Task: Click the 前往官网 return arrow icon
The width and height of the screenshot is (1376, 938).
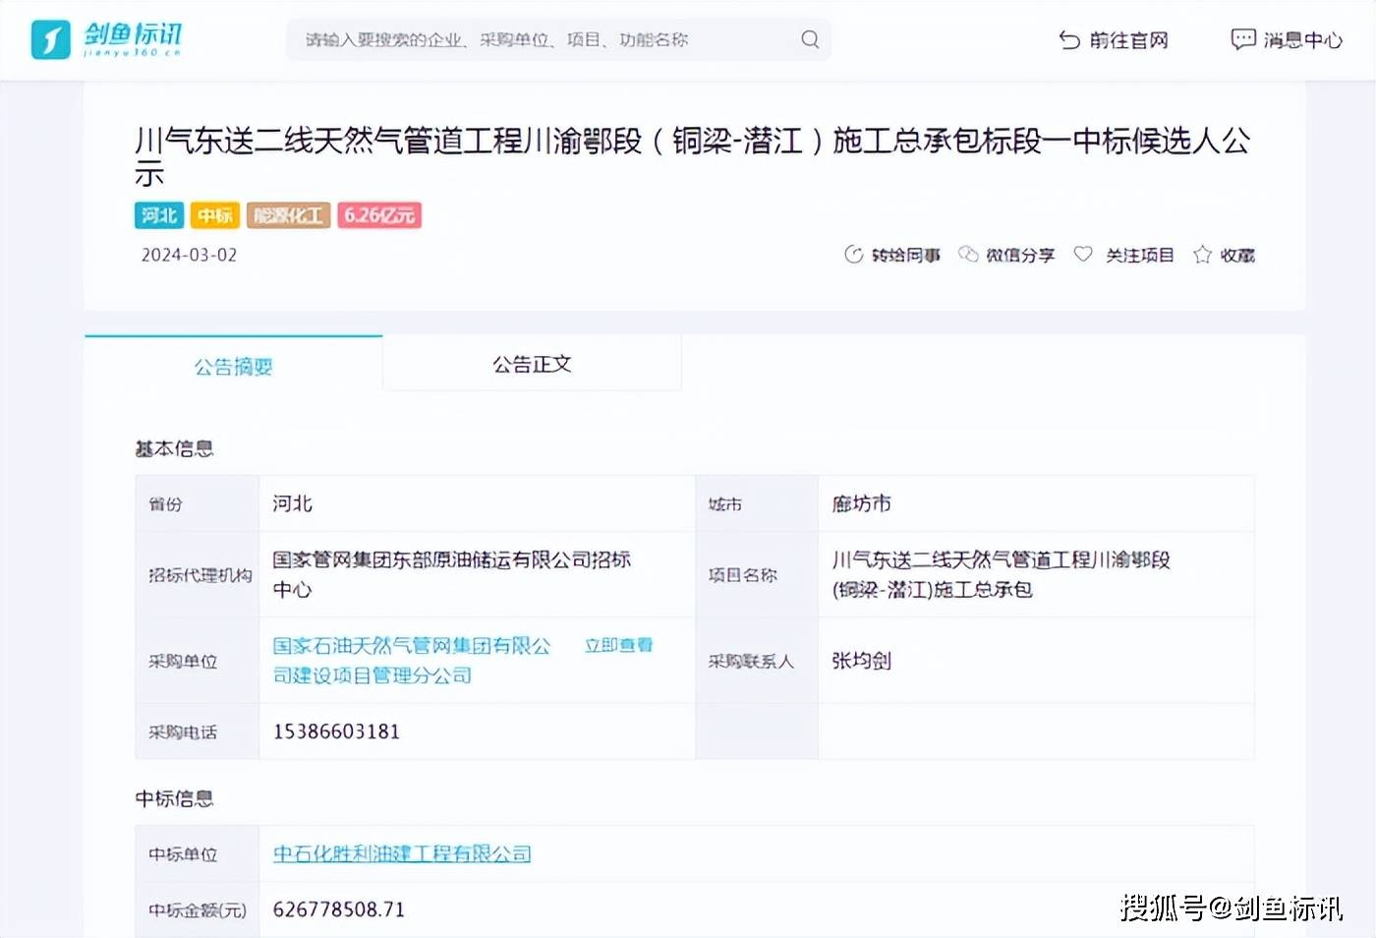Action: (x=1067, y=40)
